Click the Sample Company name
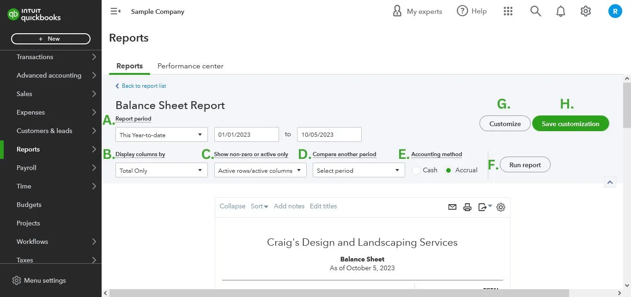631x297 pixels. [x=158, y=12]
